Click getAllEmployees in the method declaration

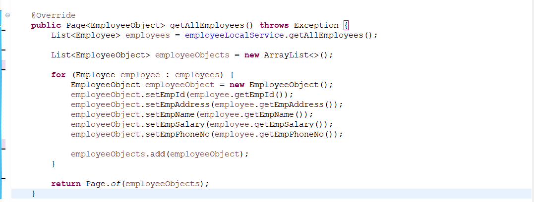(207, 26)
